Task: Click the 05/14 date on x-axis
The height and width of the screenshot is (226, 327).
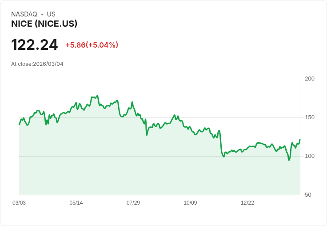Action: pyautogui.click(x=76, y=203)
